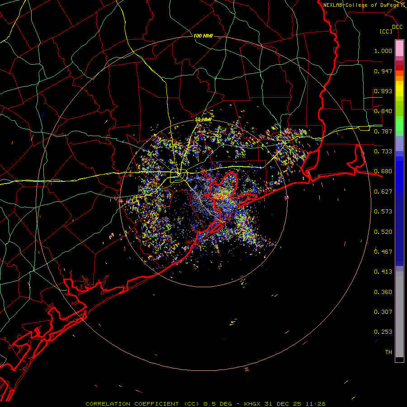Image resolution: width=407 pixels, height=407 pixels.
Task: Click the 0.253 value on the scale
Action: (x=383, y=332)
